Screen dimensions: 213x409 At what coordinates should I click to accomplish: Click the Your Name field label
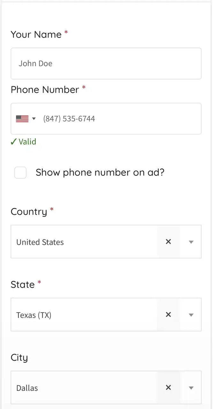tap(36, 35)
